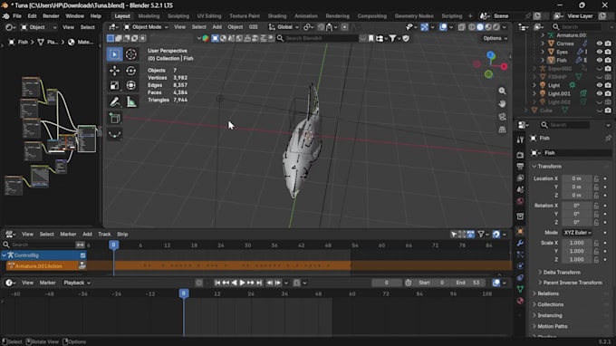Open the Track menu in NLA editor

tap(104, 234)
